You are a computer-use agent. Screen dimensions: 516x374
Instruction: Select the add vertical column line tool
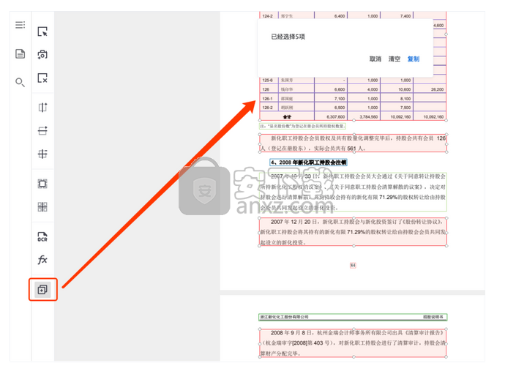[x=42, y=108]
